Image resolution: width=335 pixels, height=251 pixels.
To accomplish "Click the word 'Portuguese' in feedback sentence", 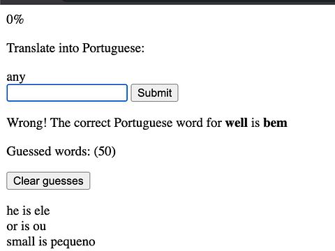I will pyautogui.click(x=143, y=123).
